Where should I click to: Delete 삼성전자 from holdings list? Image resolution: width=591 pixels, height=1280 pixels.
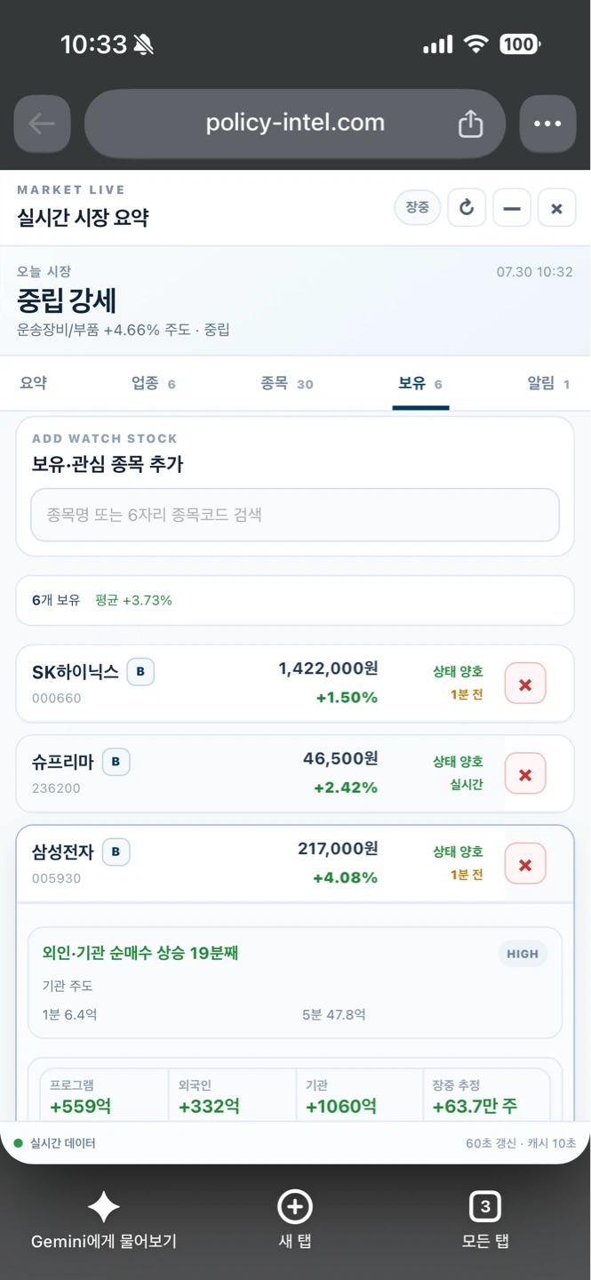pyautogui.click(x=525, y=865)
